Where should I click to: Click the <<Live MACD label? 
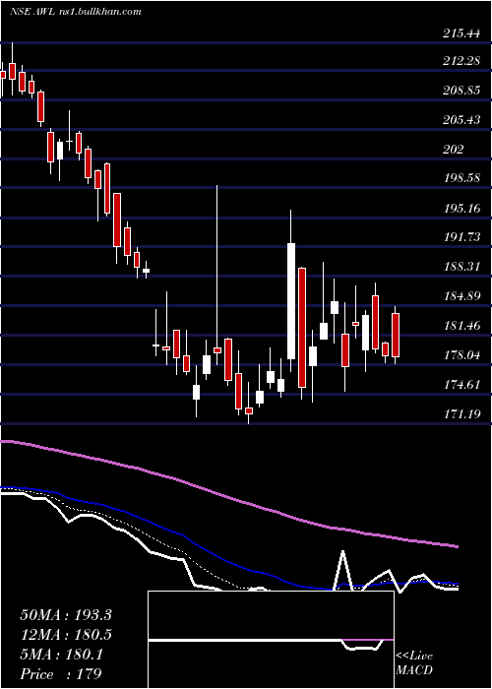point(414,663)
